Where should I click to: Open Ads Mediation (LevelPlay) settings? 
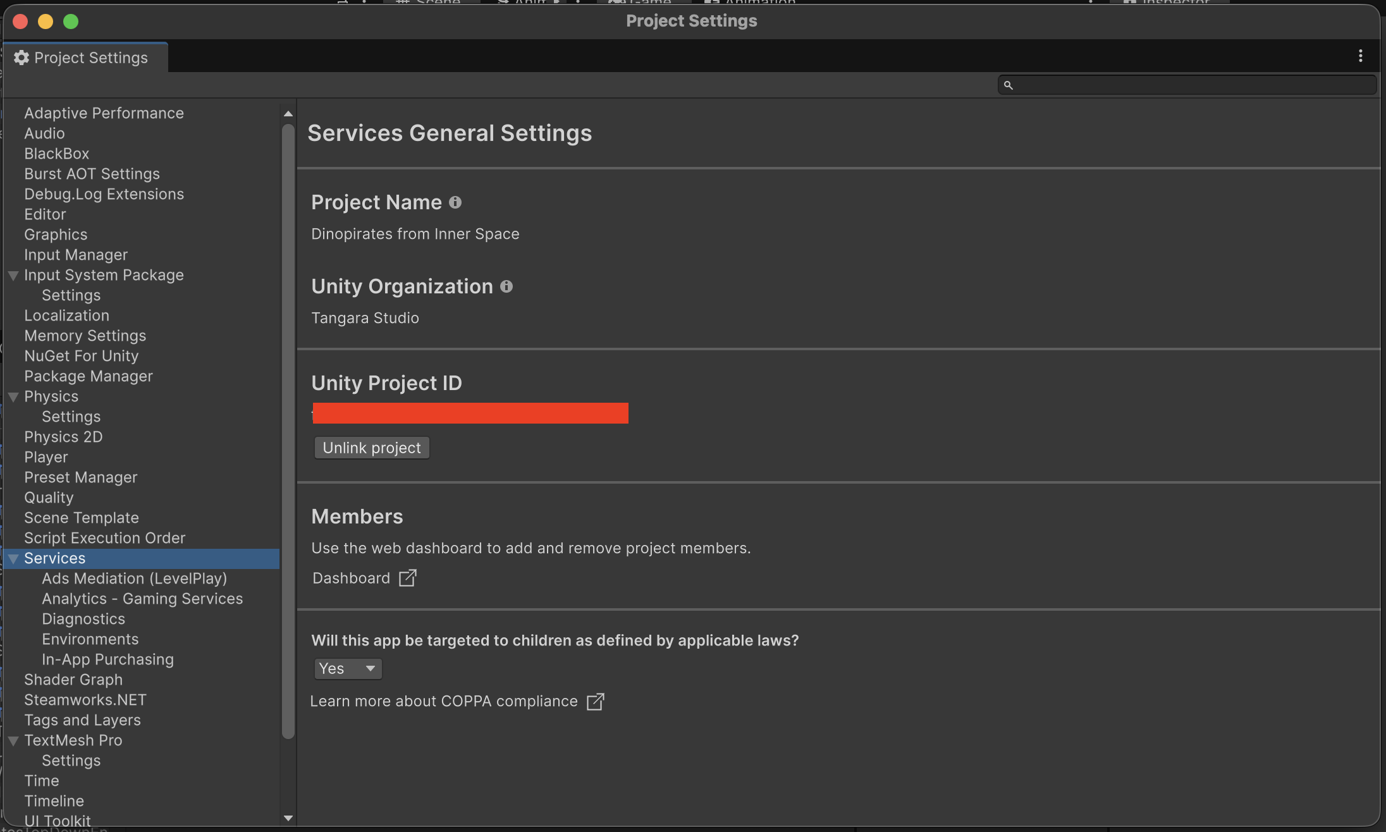tap(134, 578)
